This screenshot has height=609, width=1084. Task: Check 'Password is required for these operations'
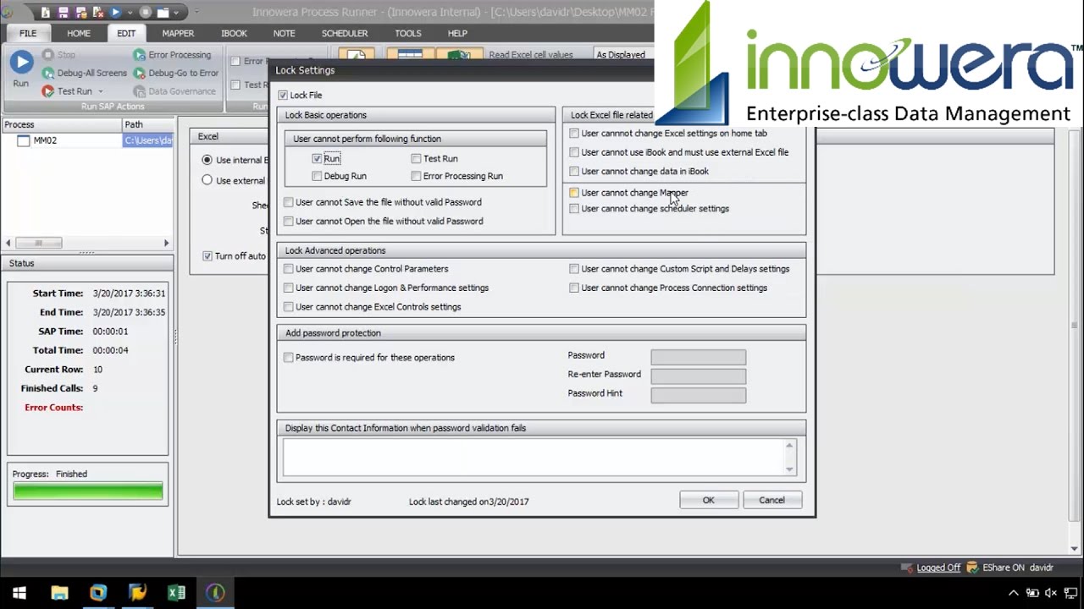pyautogui.click(x=289, y=358)
